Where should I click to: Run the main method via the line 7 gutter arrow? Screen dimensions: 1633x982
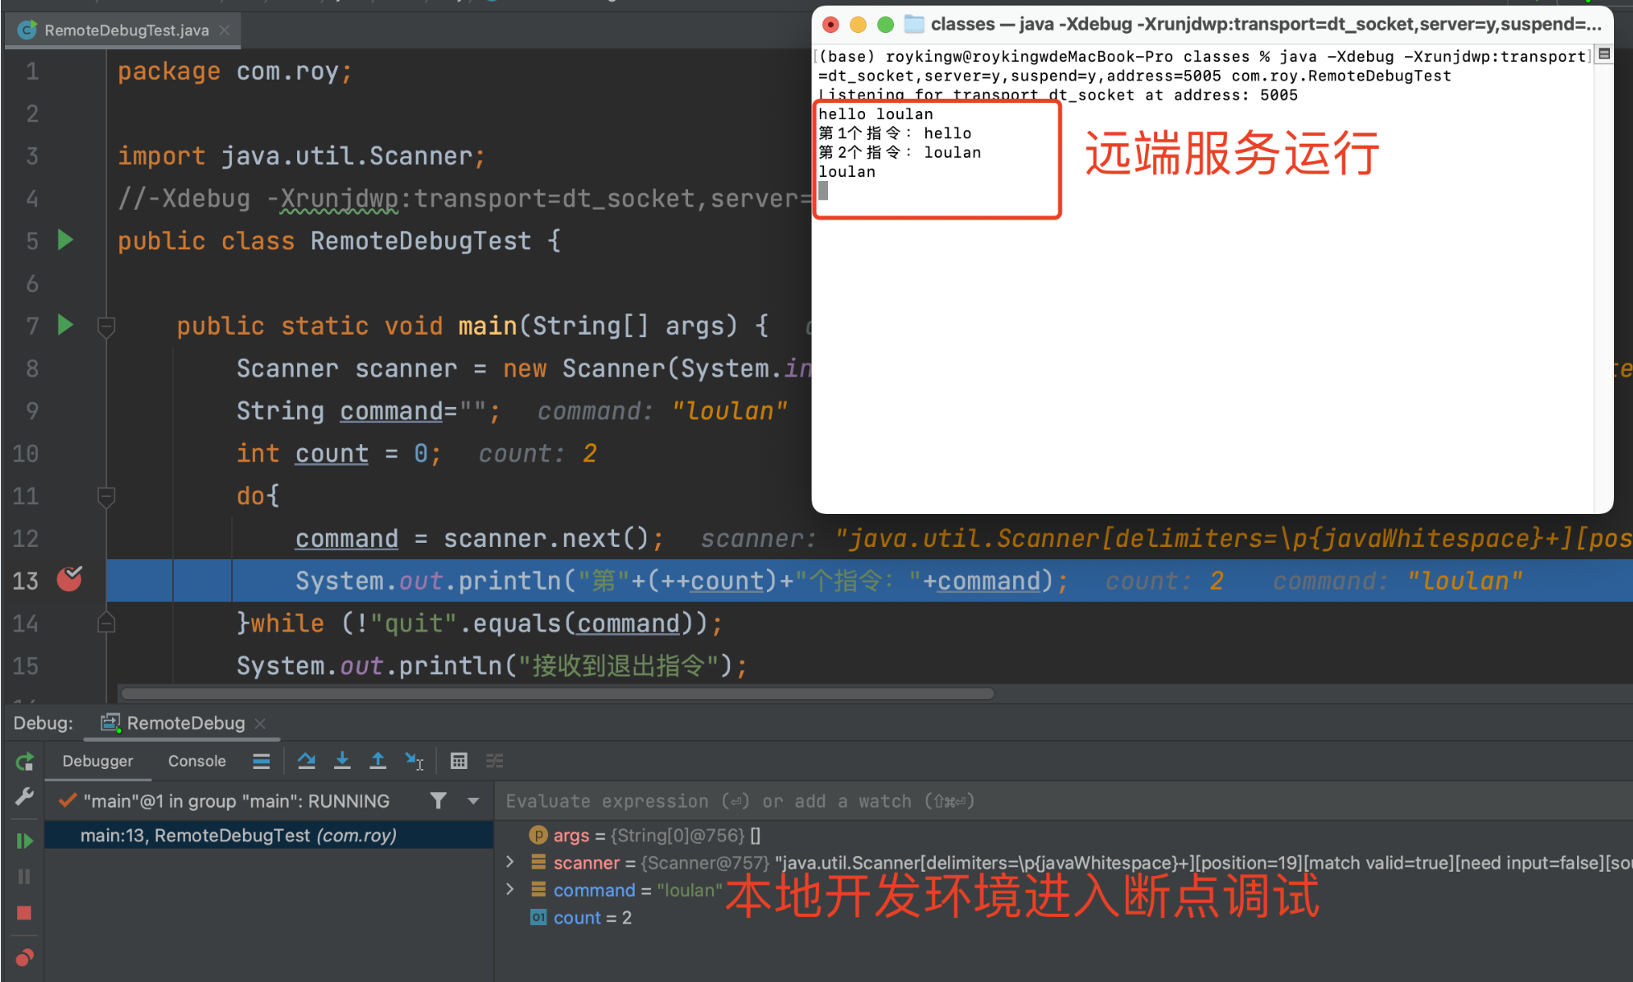(x=66, y=325)
